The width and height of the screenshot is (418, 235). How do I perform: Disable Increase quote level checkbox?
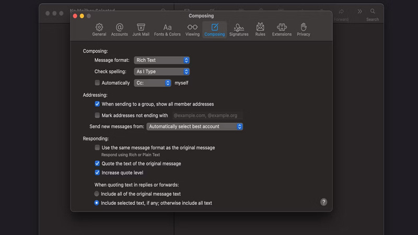coord(97,173)
